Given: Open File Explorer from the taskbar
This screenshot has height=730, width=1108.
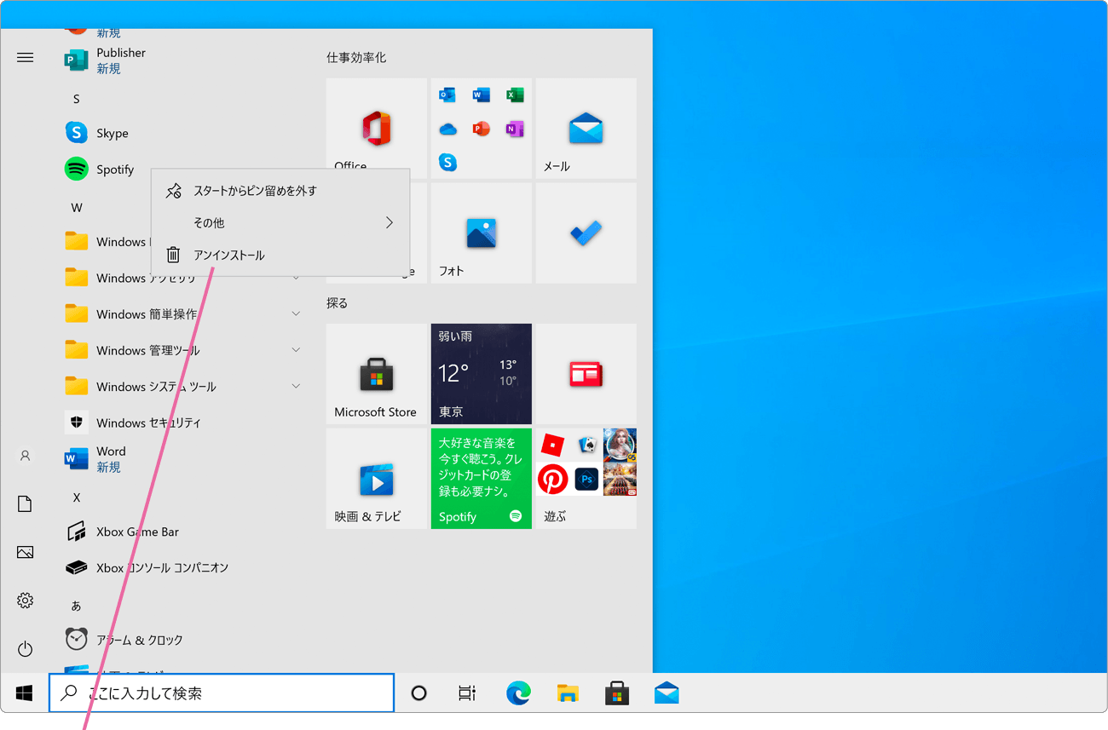Looking at the screenshot, I should 568,693.
